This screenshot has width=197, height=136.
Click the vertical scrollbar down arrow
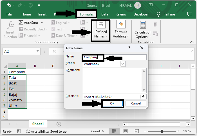click(x=193, y=118)
